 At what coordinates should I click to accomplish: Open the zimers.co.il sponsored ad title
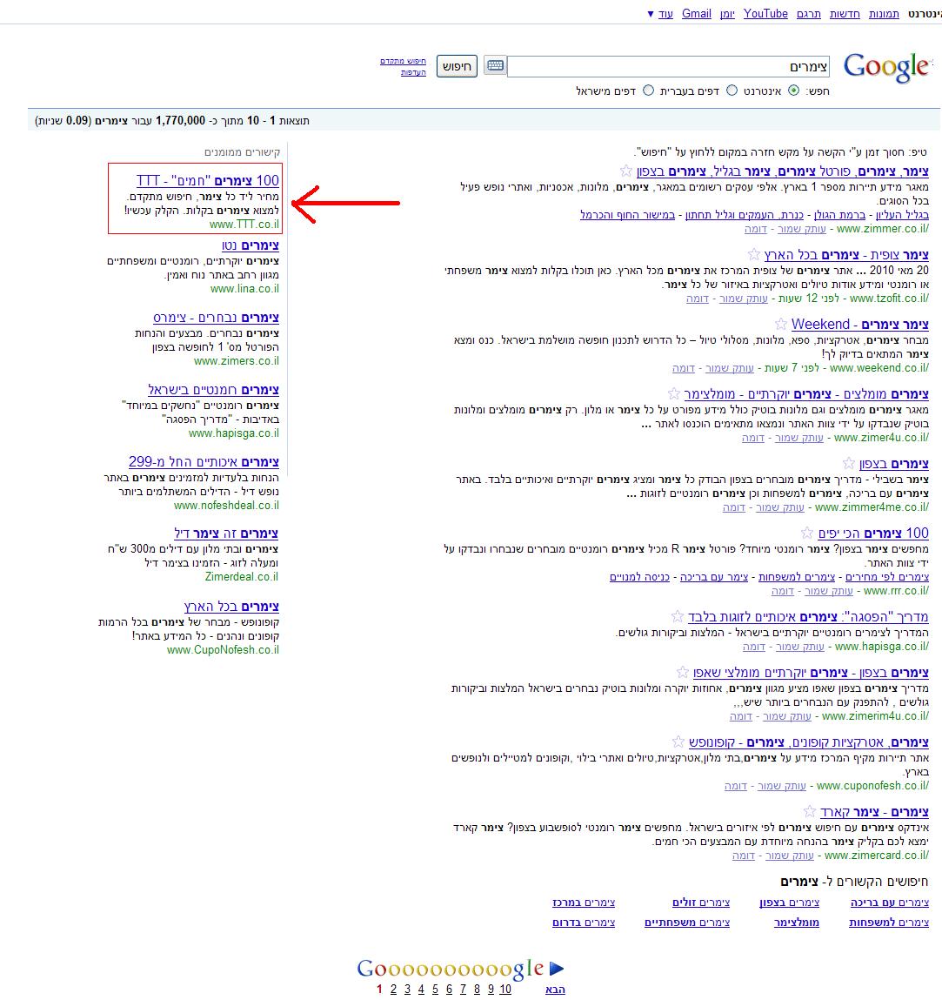216,318
